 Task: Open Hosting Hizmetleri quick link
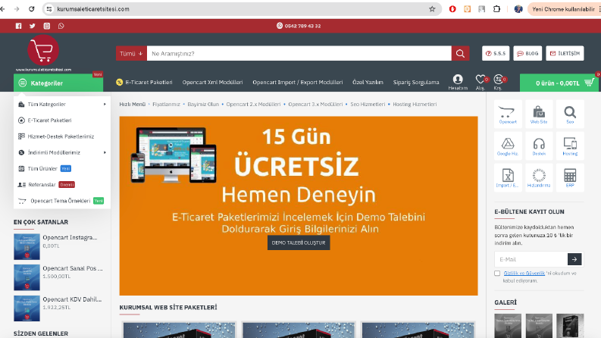[x=415, y=105]
